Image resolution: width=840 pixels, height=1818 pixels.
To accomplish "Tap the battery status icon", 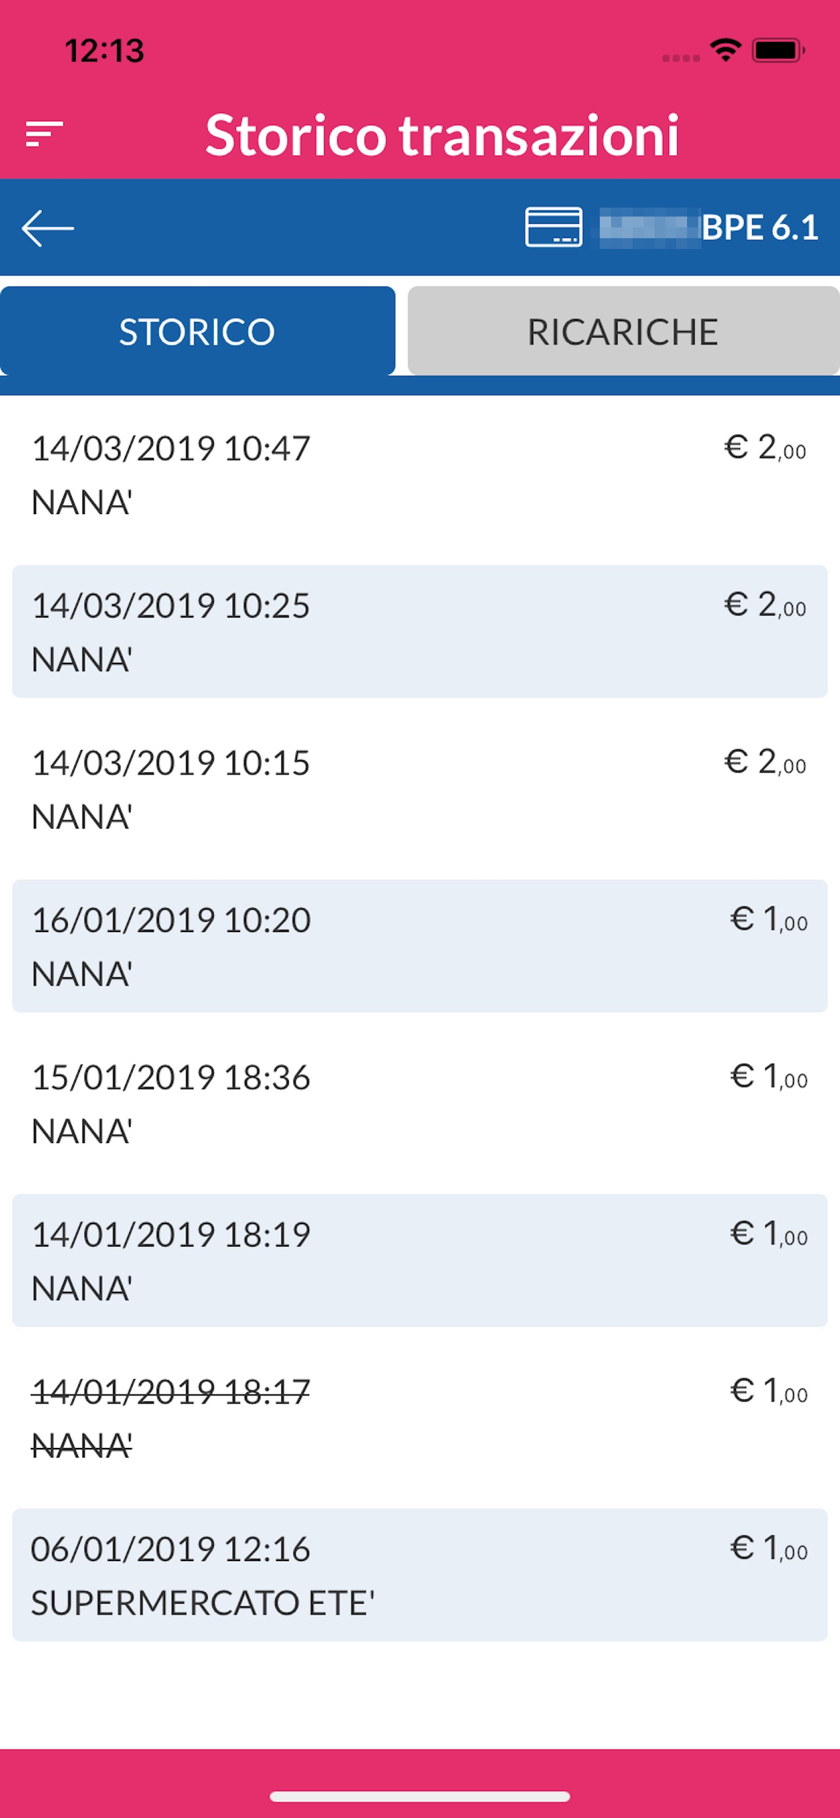I will (778, 50).
